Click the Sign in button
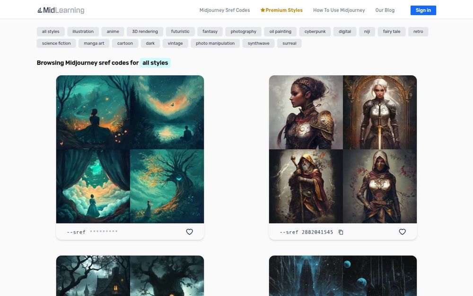The width and height of the screenshot is (473, 296). pos(423,10)
